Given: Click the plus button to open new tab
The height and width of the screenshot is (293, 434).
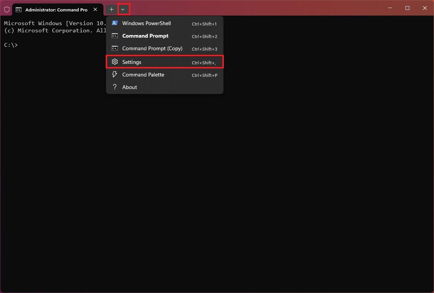Looking at the screenshot, I should (111, 9).
